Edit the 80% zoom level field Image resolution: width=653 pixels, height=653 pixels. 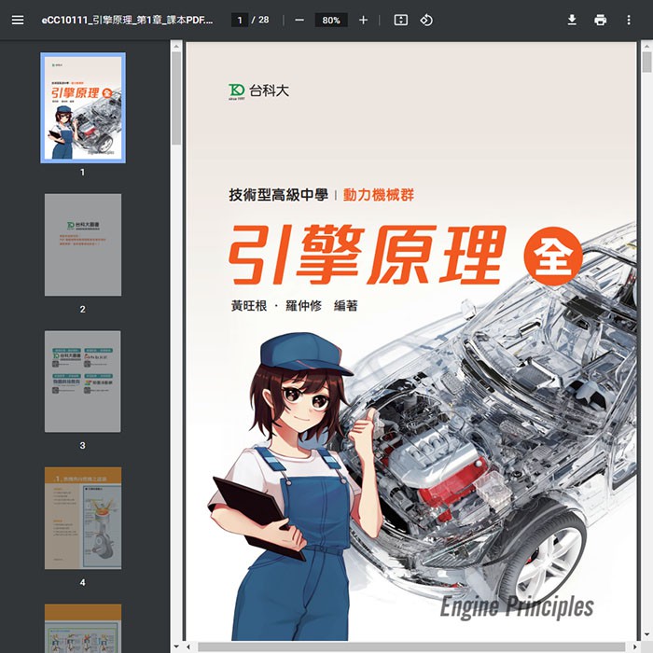point(330,20)
